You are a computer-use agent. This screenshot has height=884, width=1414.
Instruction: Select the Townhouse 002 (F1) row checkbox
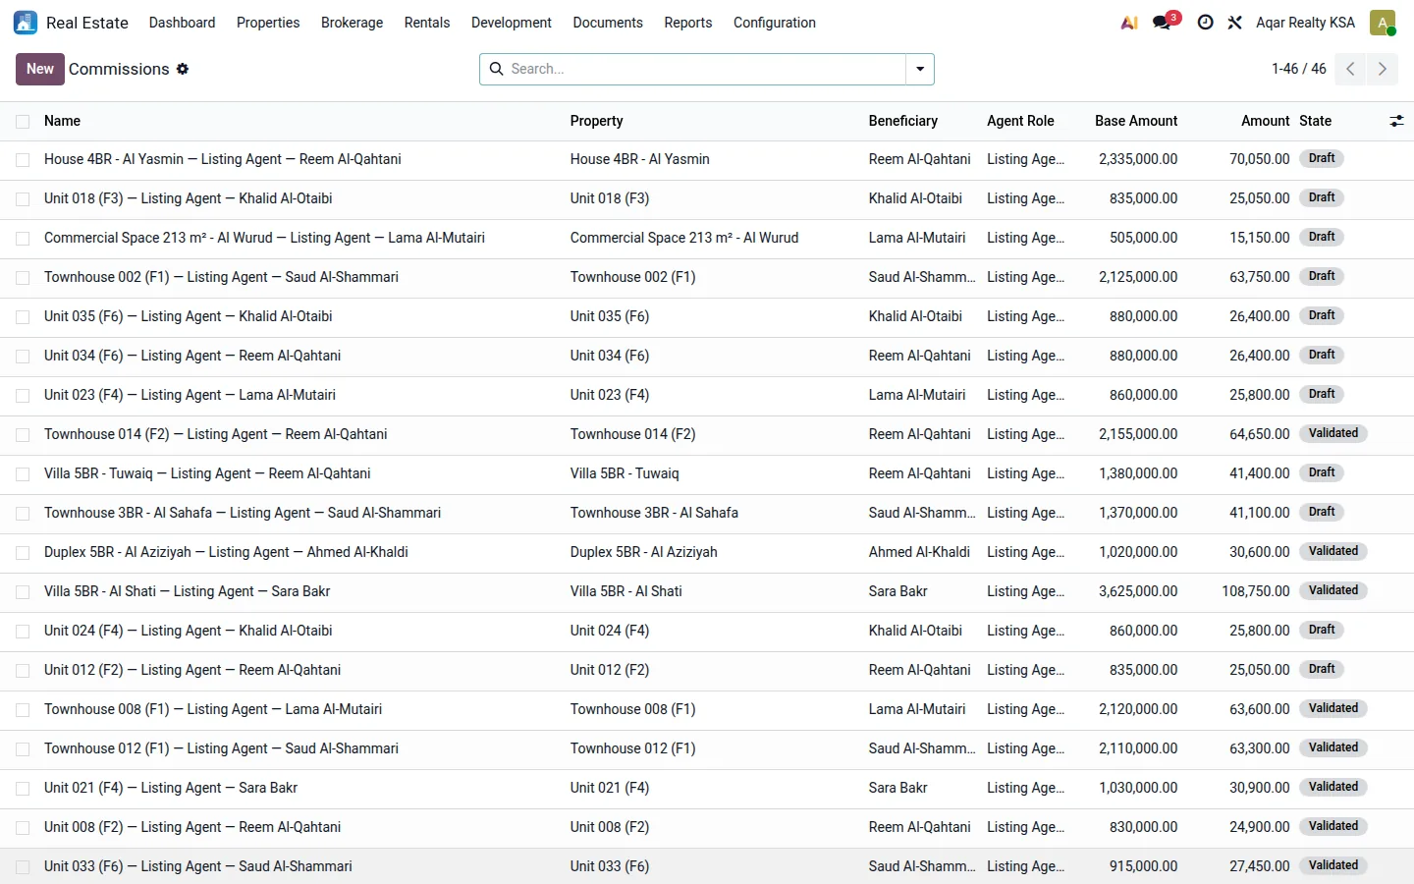click(23, 278)
